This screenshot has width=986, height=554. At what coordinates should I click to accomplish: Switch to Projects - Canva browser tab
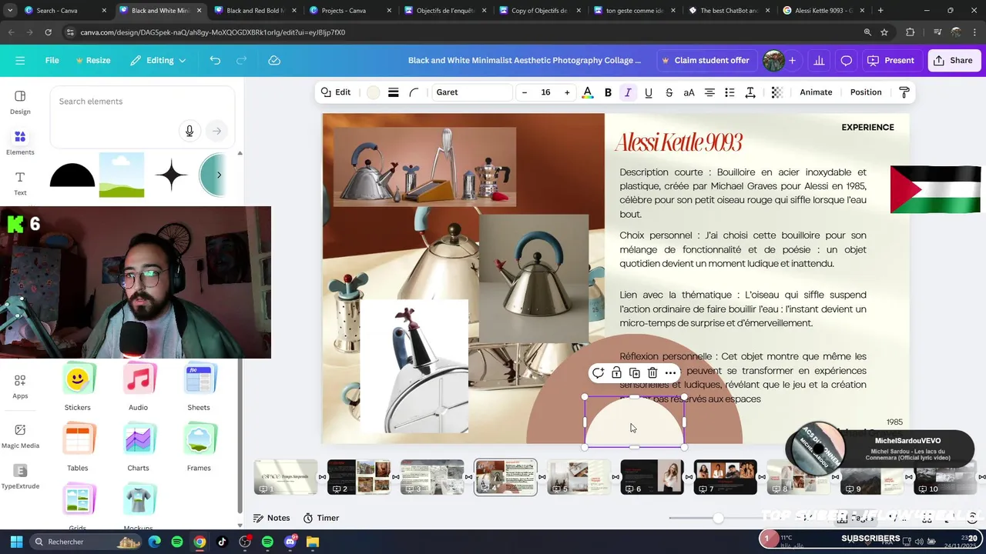[349, 11]
